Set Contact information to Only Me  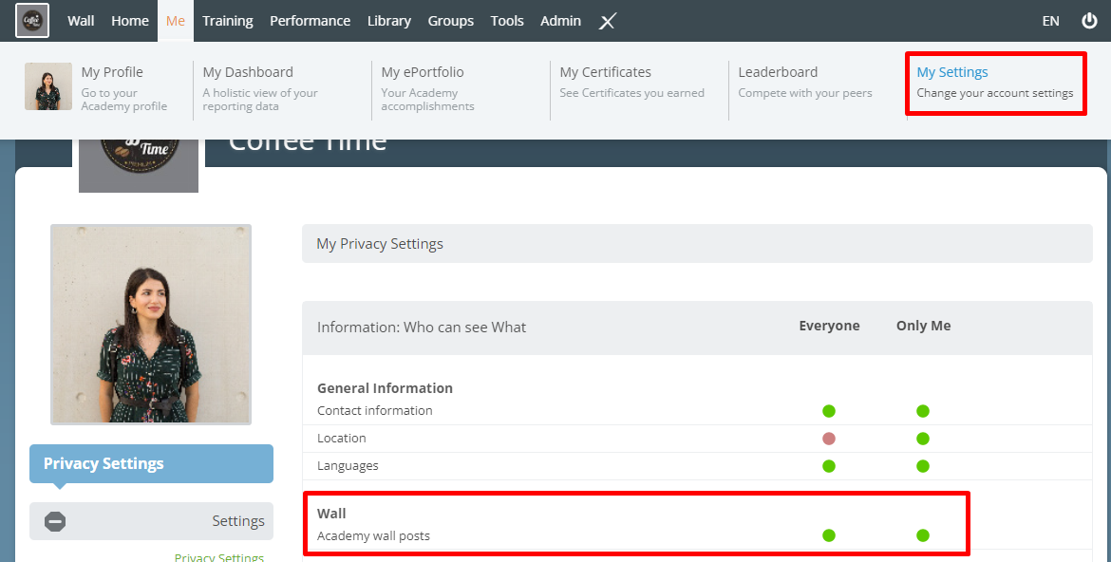(x=923, y=411)
